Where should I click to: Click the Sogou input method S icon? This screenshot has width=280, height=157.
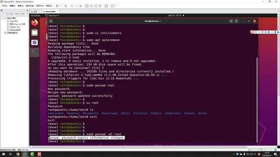(252, 32)
